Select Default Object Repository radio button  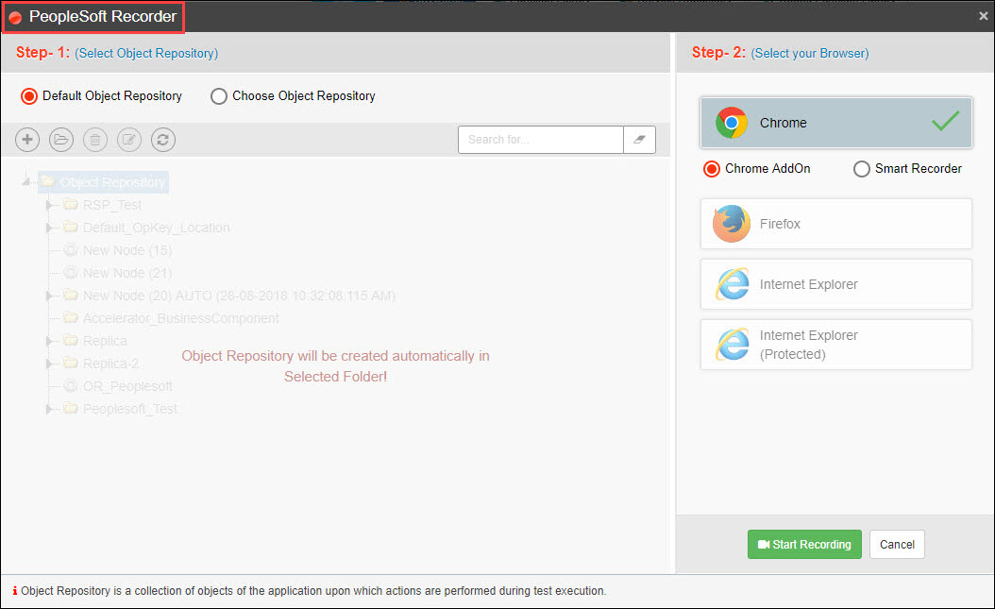(29, 96)
